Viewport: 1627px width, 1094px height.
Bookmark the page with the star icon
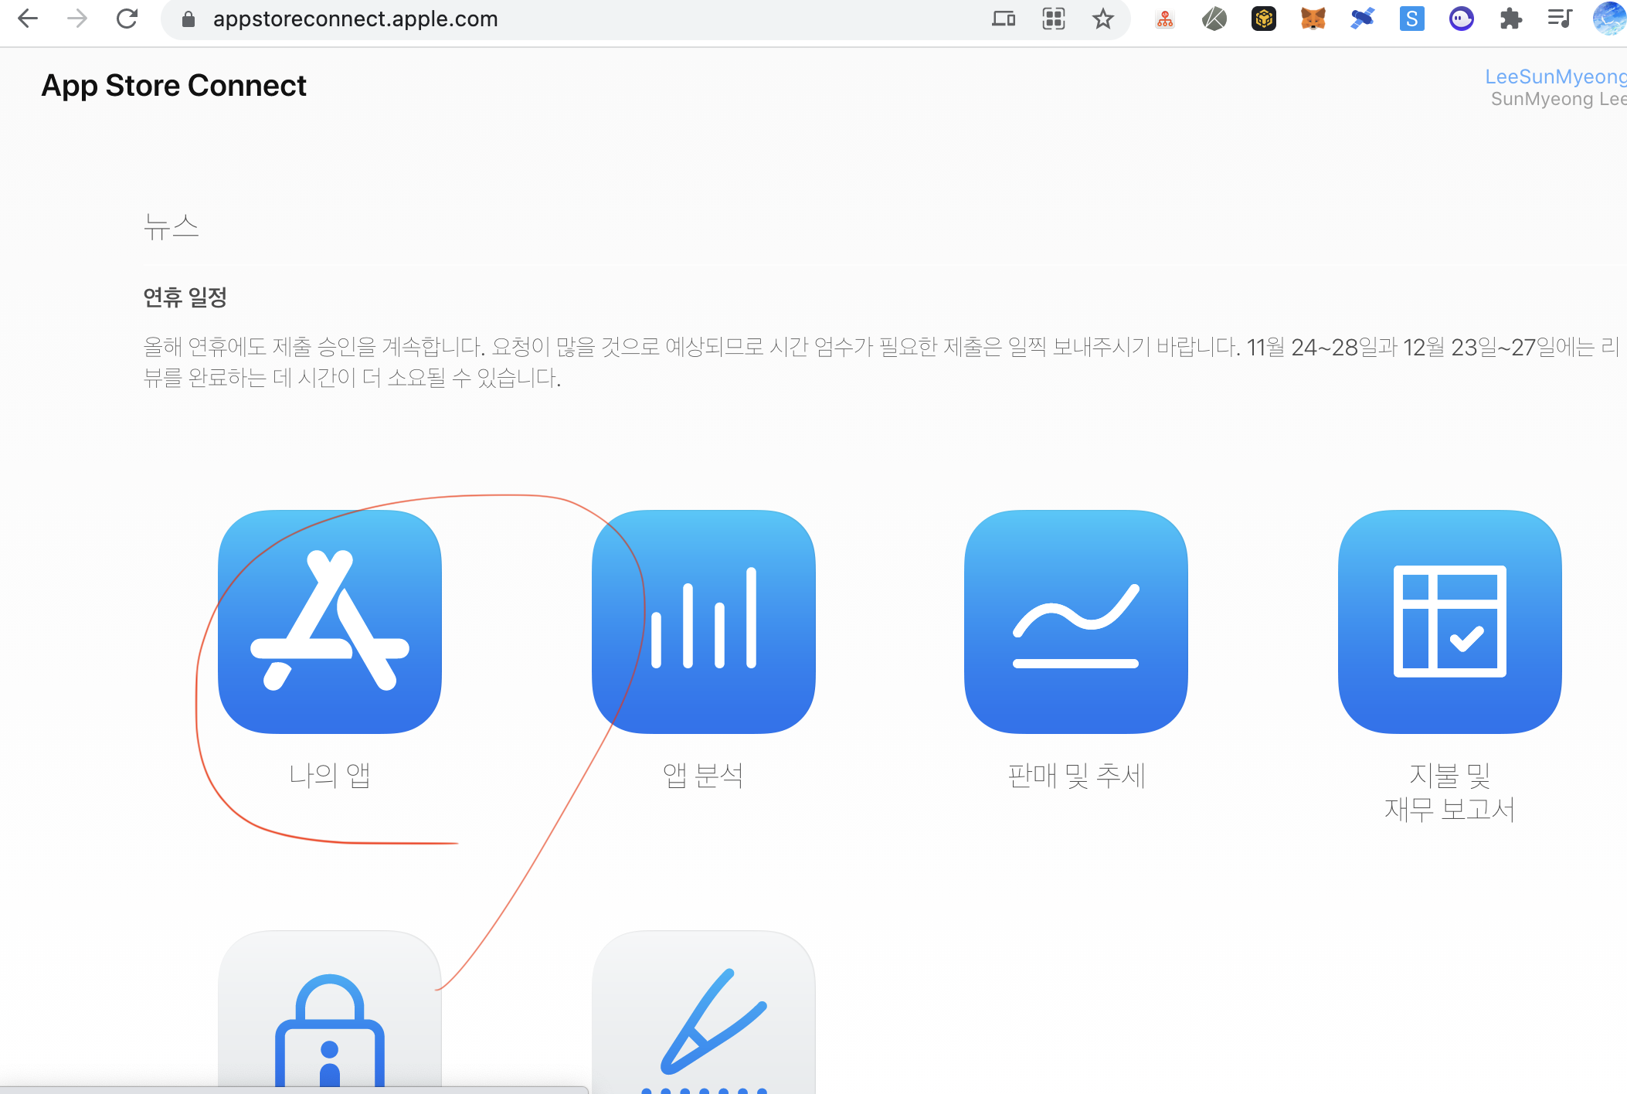(1102, 19)
